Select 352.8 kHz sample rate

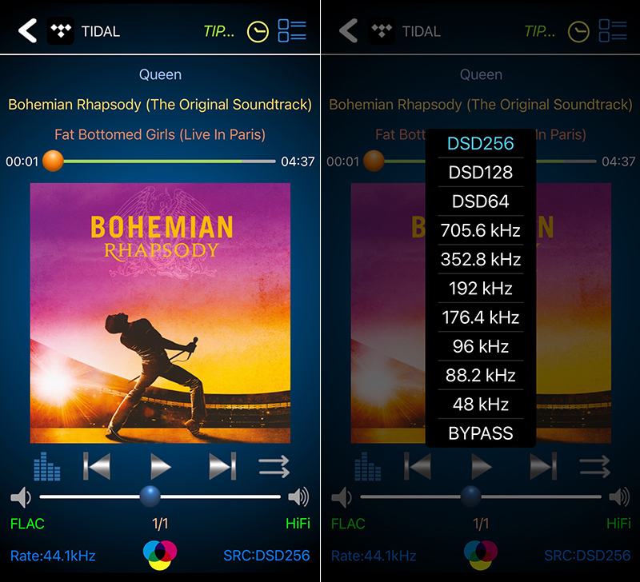click(481, 259)
